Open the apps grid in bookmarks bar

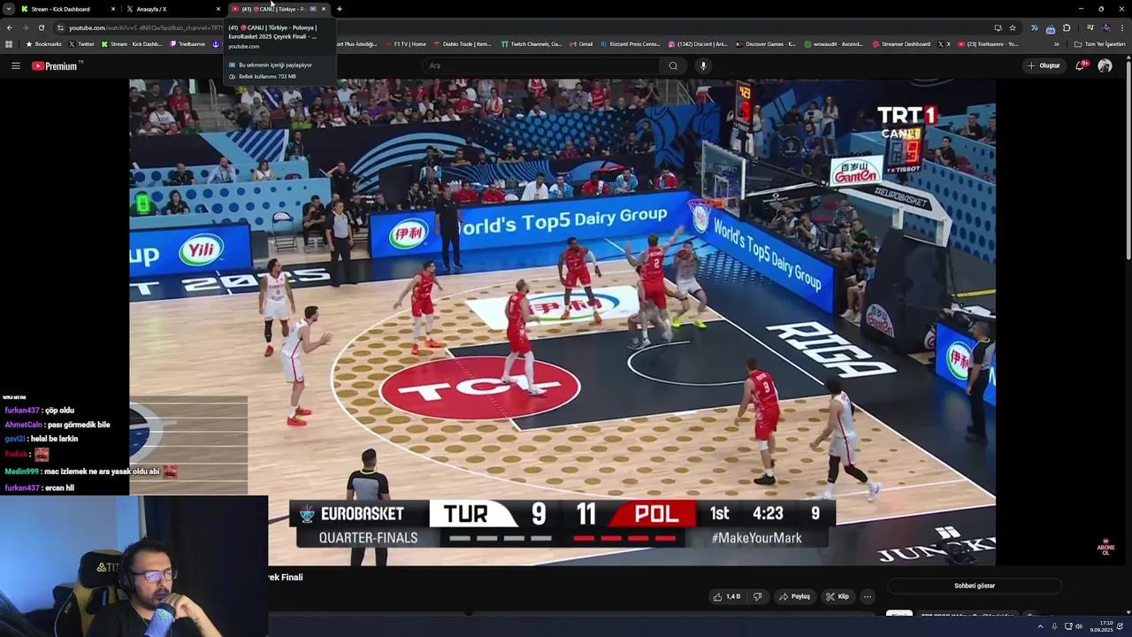[x=9, y=43]
